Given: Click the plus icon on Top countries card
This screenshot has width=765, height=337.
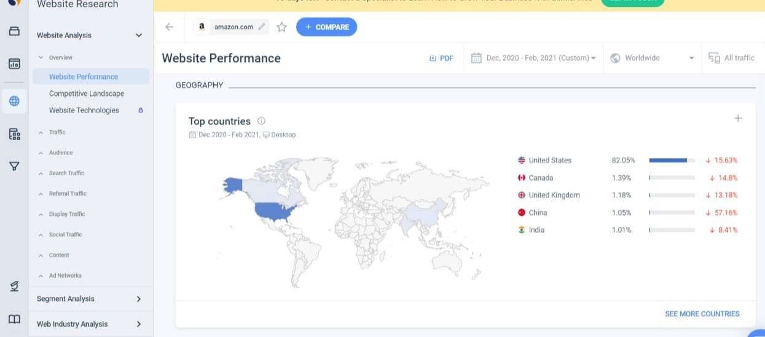Looking at the screenshot, I should [738, 118].
